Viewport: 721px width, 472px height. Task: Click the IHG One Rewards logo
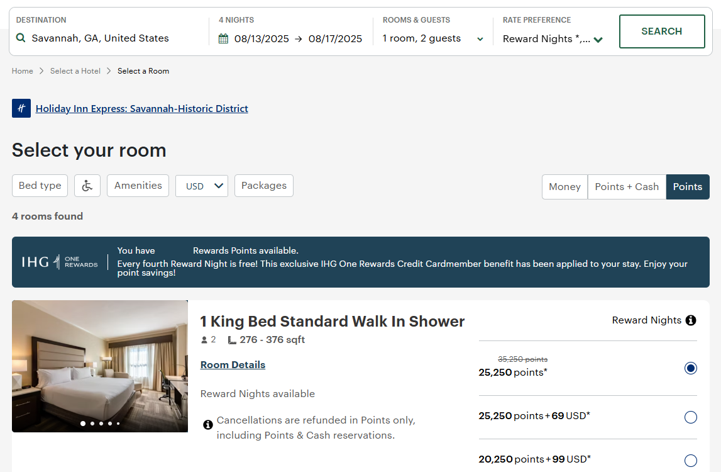click(60, 261)
